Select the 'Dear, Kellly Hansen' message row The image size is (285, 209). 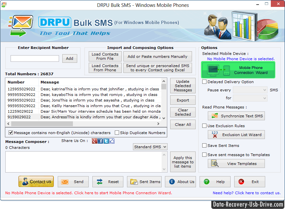pyautogui.click(x=83, y=106)
